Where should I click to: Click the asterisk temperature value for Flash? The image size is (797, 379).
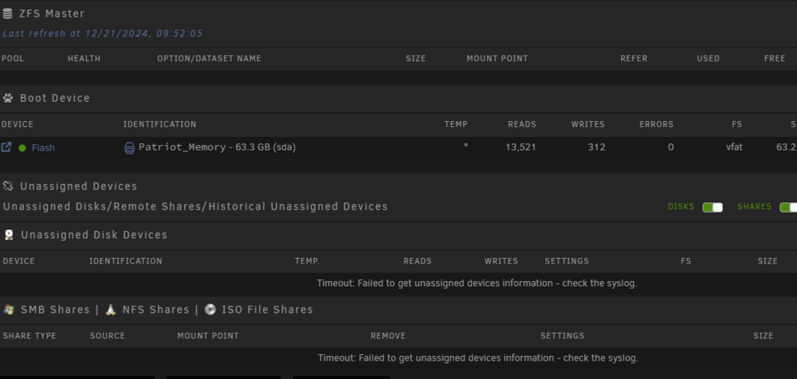coord(465,147)
